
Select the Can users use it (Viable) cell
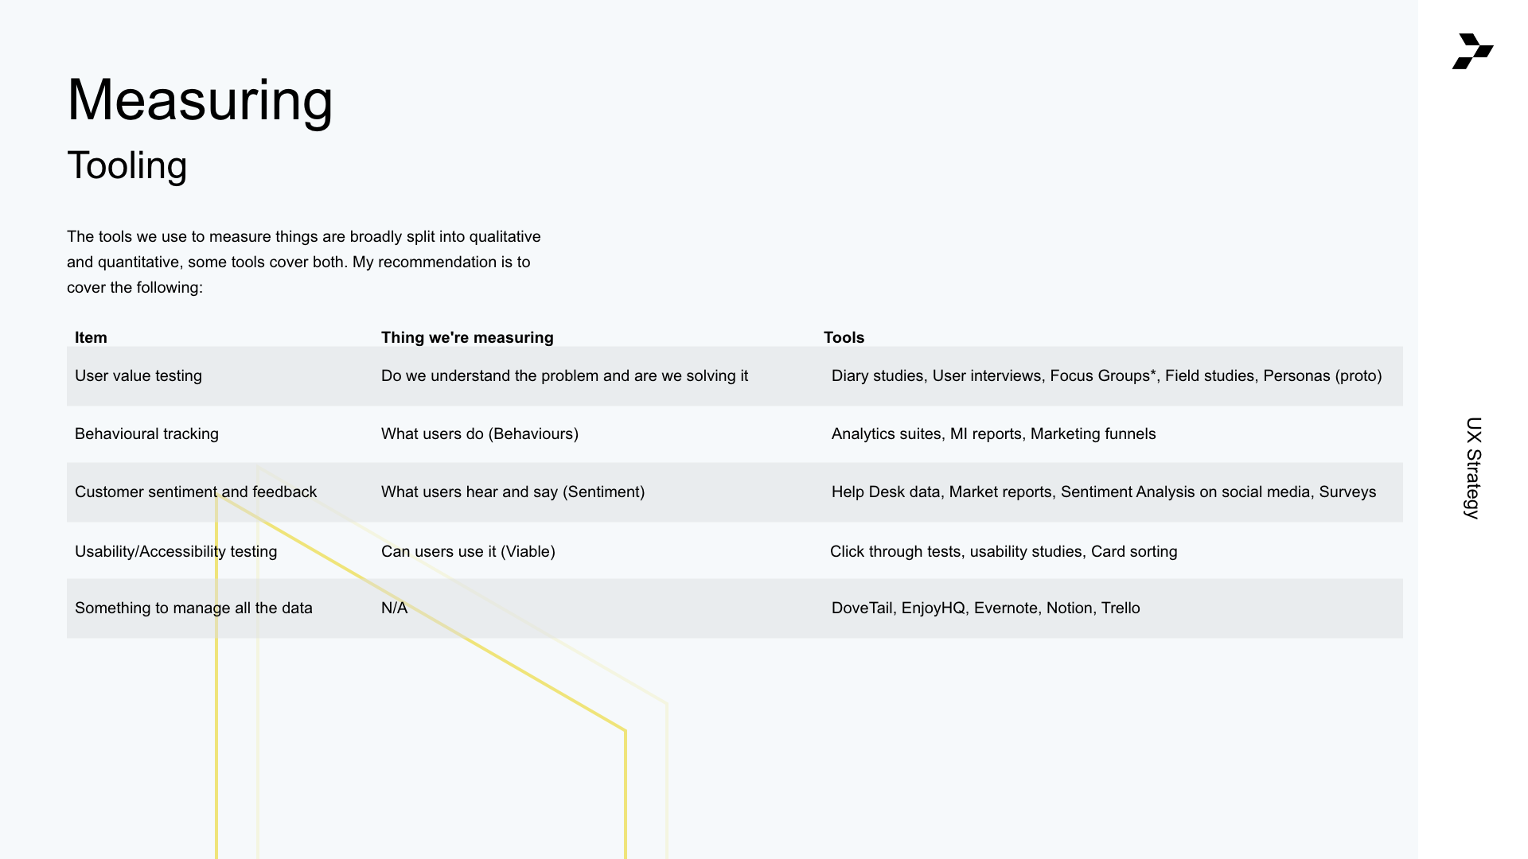coord(468,551)
